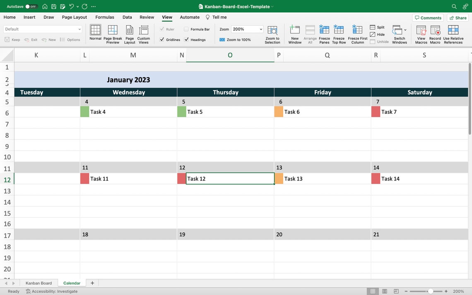Add a new sheet with plus button
The height and width of the screenshot is (295, 472).
92,283
